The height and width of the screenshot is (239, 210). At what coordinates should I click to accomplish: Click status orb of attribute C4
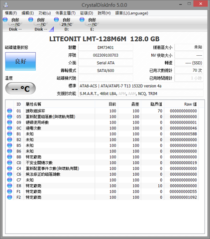(x=9, y=168)
